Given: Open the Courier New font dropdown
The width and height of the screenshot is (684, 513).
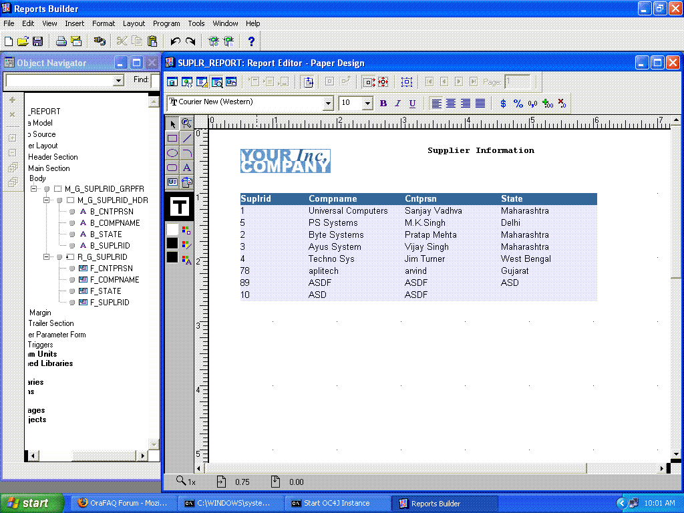Looking at the screenshot, I should pyautogui.click(x=328, y=104).
